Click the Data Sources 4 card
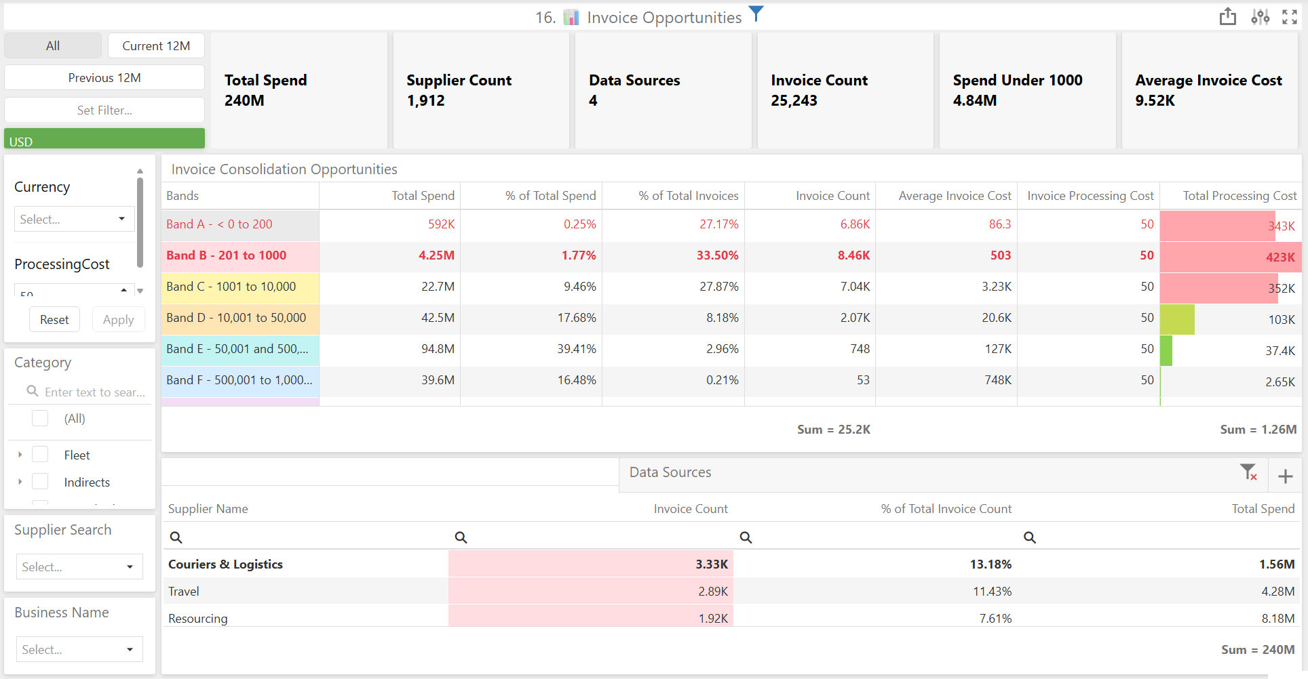 click(x=663, y=90)
